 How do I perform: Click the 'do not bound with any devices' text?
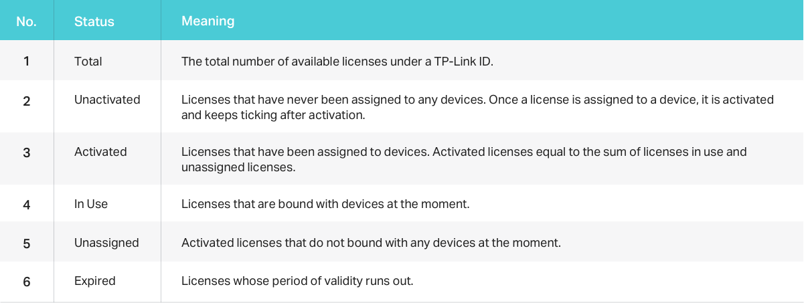371,243
